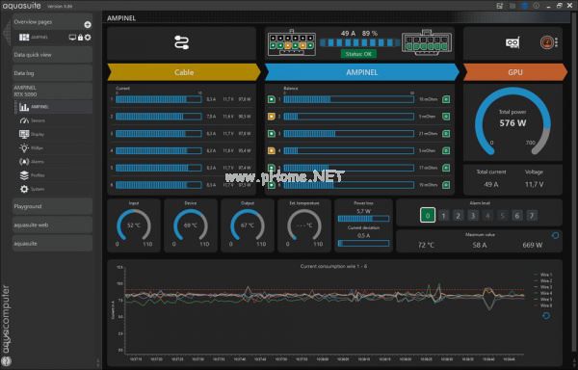The height and width of the screenshot is (370, 578).
Task: Add a new overview page with plus icon
Action: tap(88, 25)
